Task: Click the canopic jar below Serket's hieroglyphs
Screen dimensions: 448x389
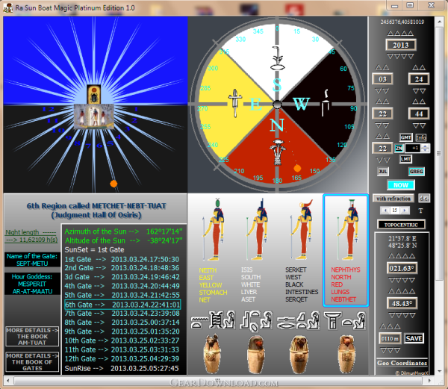Action: 299,354
